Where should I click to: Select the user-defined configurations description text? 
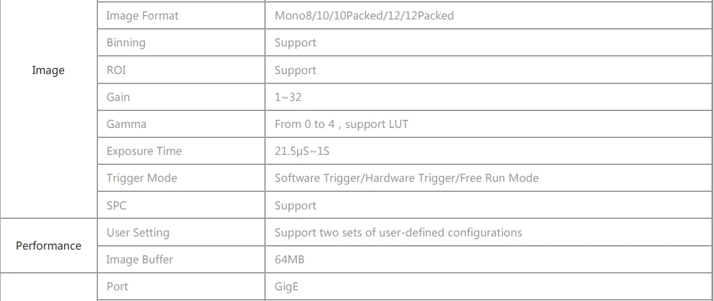point(398,233)
